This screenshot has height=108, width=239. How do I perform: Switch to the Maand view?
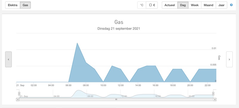pos(209,5)
